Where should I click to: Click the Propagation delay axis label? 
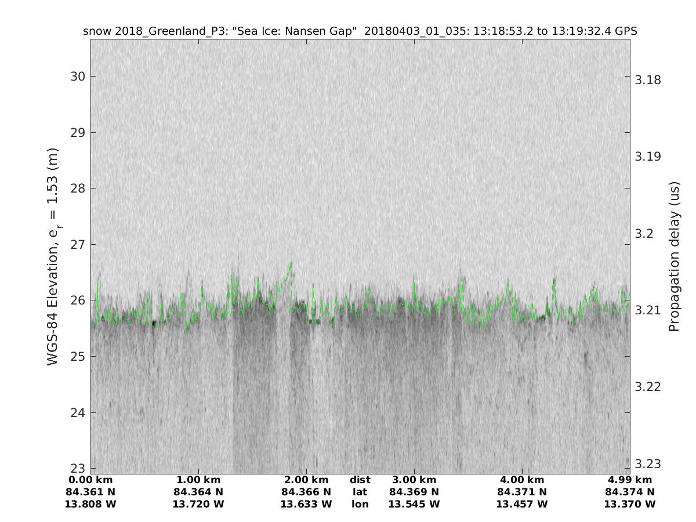673,256
